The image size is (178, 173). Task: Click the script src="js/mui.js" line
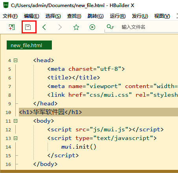pos(105,129)
